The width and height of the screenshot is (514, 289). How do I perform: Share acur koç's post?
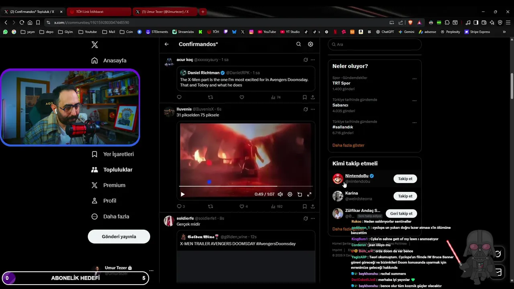pyautogui.click(x=313, y=97)
